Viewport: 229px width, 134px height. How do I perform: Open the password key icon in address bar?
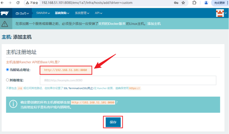pyautogui.click(x=176, y=3)
